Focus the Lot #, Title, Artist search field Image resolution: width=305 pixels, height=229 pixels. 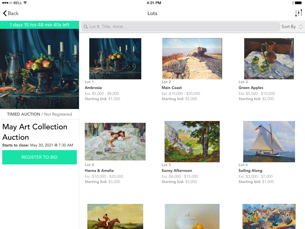pyautogui.click(x=181, y=27)
